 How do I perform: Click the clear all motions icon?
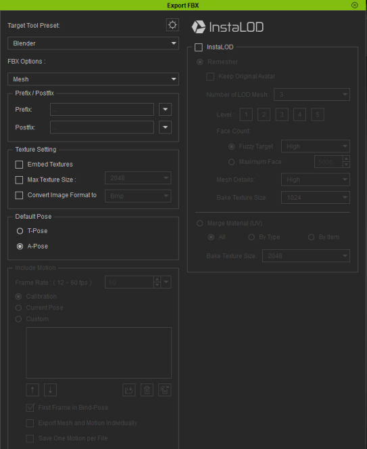coord(165,390)
